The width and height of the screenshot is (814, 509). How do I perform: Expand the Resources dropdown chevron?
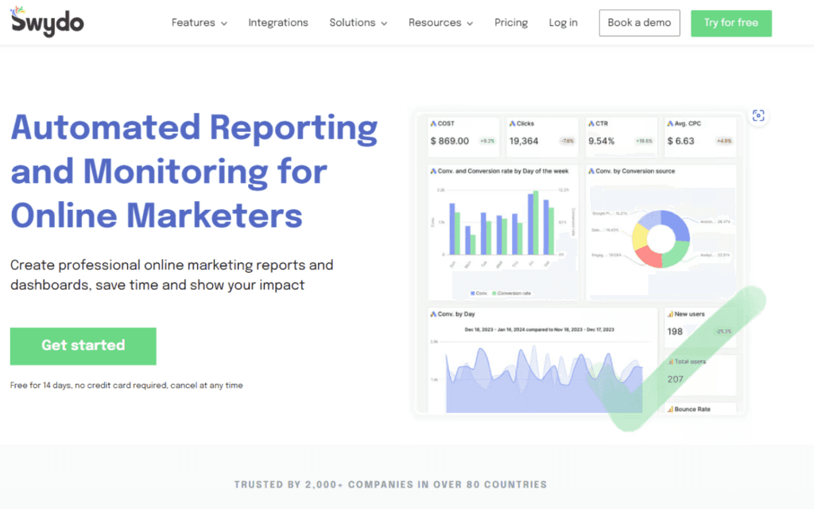pos(470,23)
